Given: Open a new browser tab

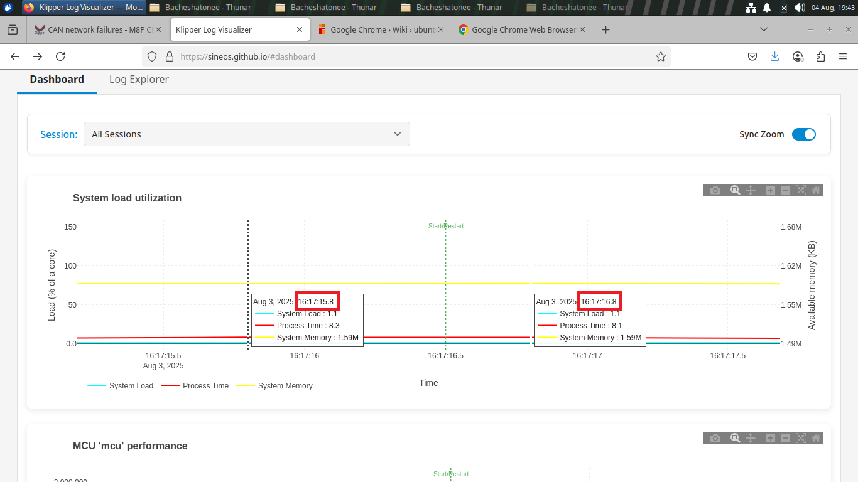Looking at the screenshot, I should tap(605, 29).
